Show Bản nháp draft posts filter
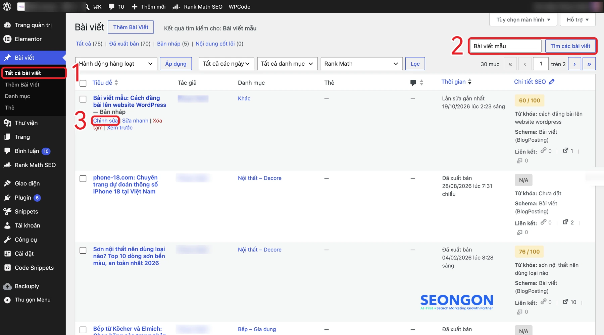 [169, 44]
